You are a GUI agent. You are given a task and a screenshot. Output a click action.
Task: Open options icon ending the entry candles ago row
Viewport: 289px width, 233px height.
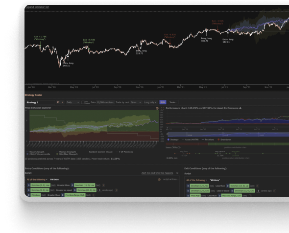click(x=116, y=190)
